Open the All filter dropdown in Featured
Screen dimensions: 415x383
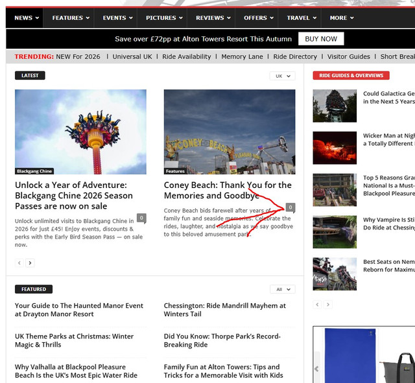[x=283, y=289]
